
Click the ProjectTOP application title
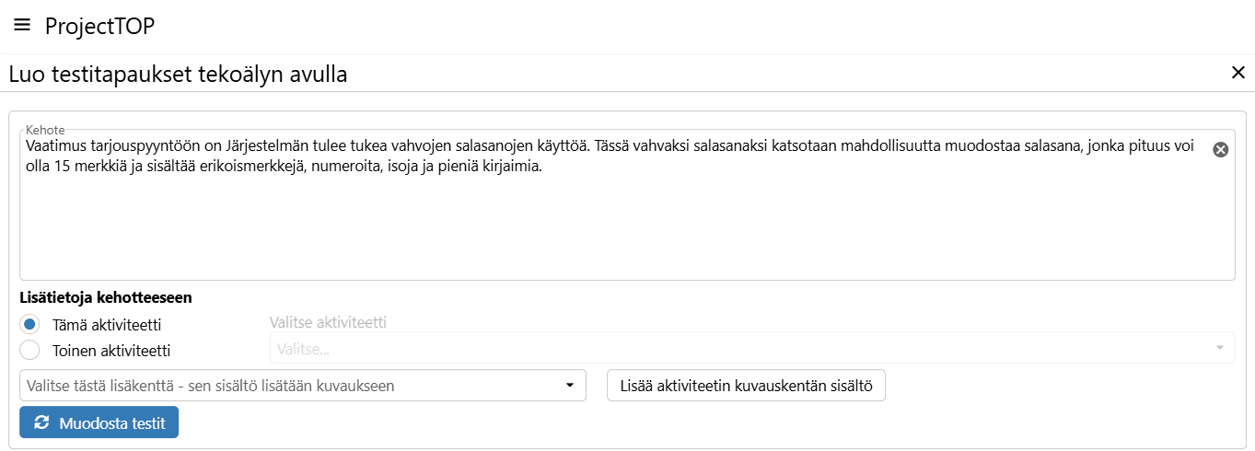[x=99, y=26]
